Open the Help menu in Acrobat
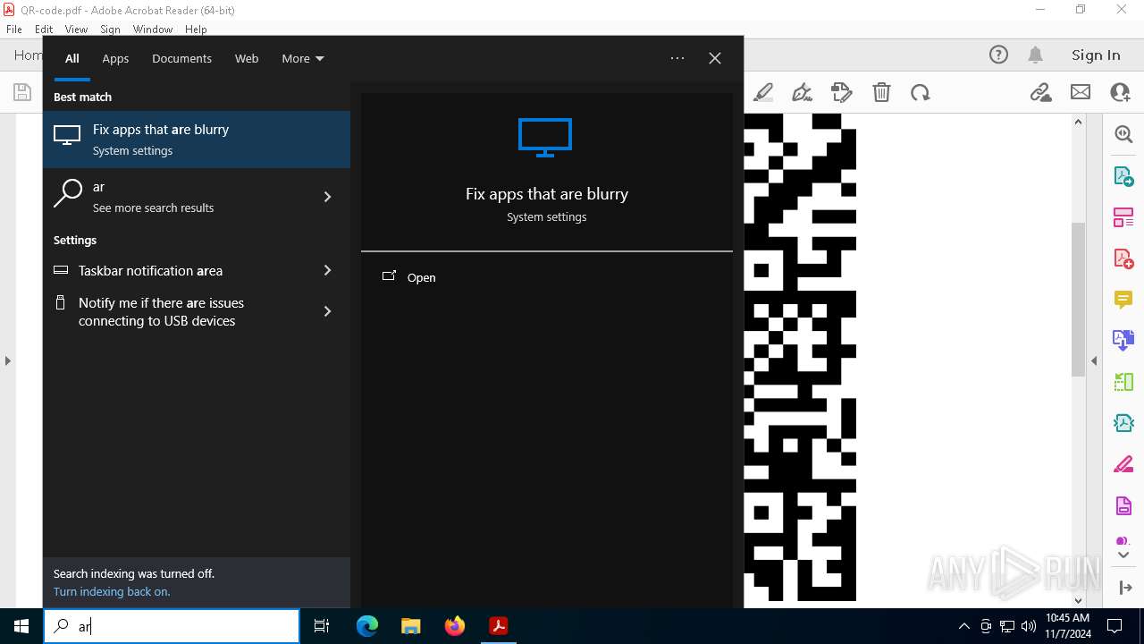Viewport: 1144px width, 644px height. (x=196, y=30)
